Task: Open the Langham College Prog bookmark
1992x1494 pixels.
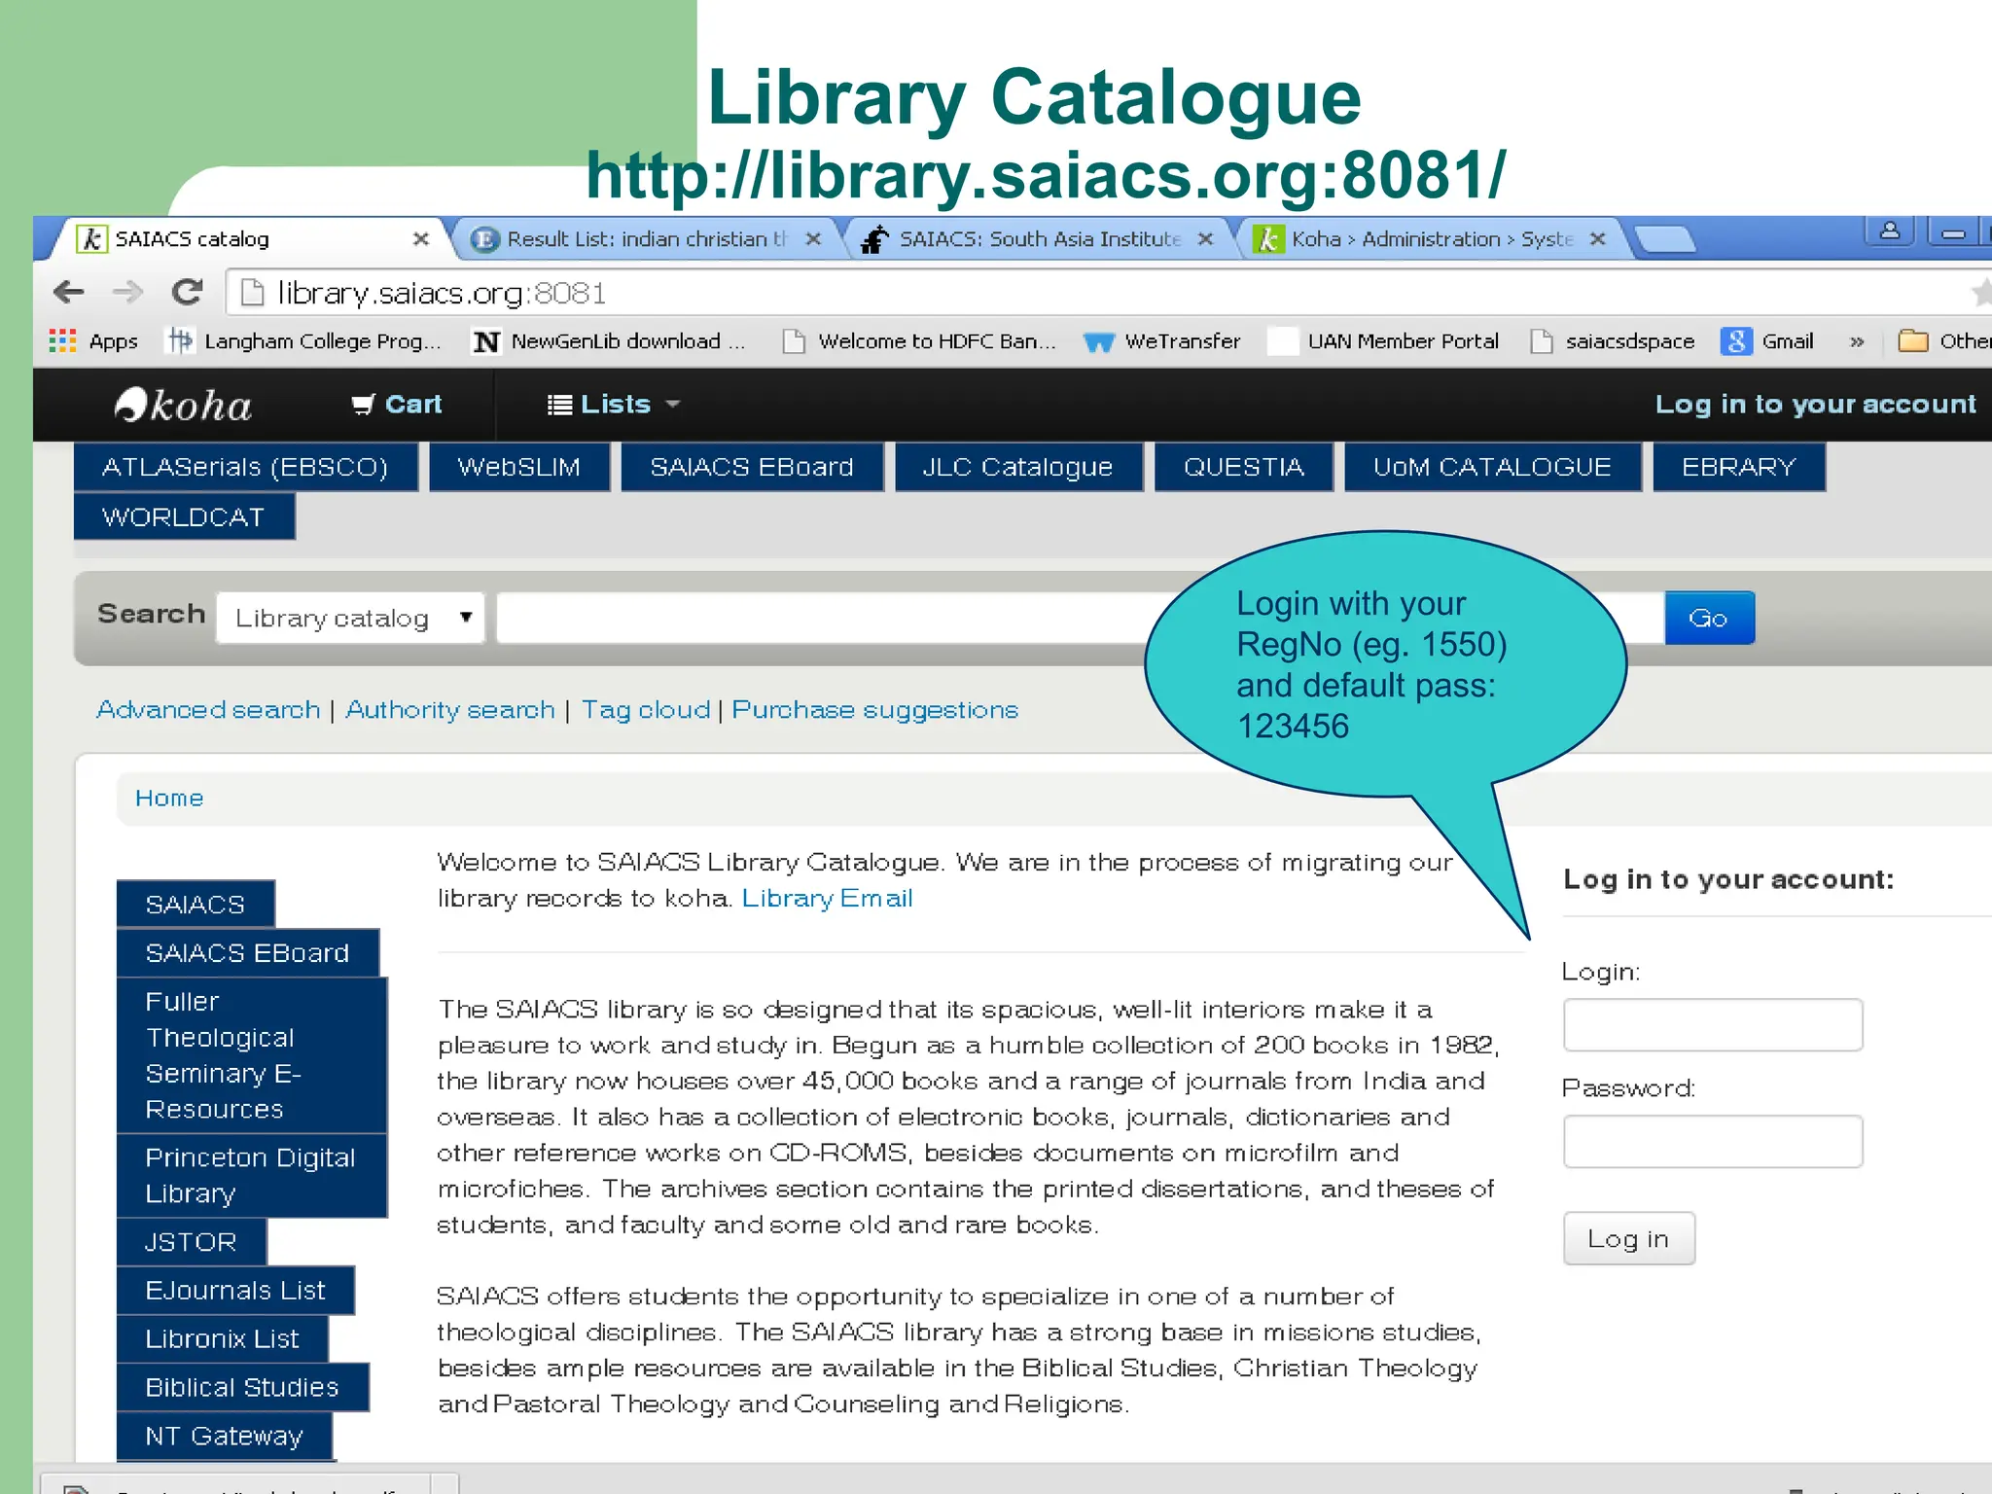Action: click(304, 341)
